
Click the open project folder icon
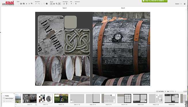pyautogui.click(x=21, y=4)
